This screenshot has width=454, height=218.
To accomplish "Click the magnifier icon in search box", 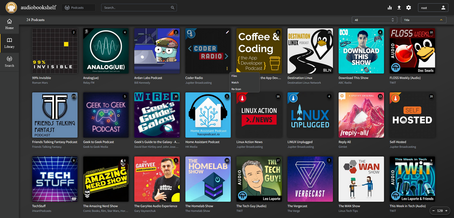I will pyautogui.click(x=173, y=8).
